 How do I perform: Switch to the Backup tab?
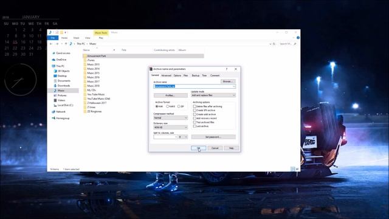coord(195,75)
